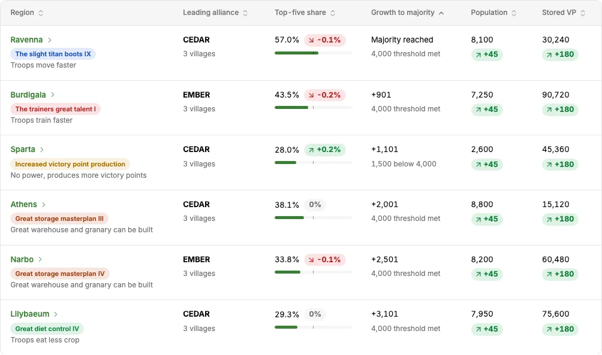Click Athens' top-five share progress bar

(x=313, y=217)
